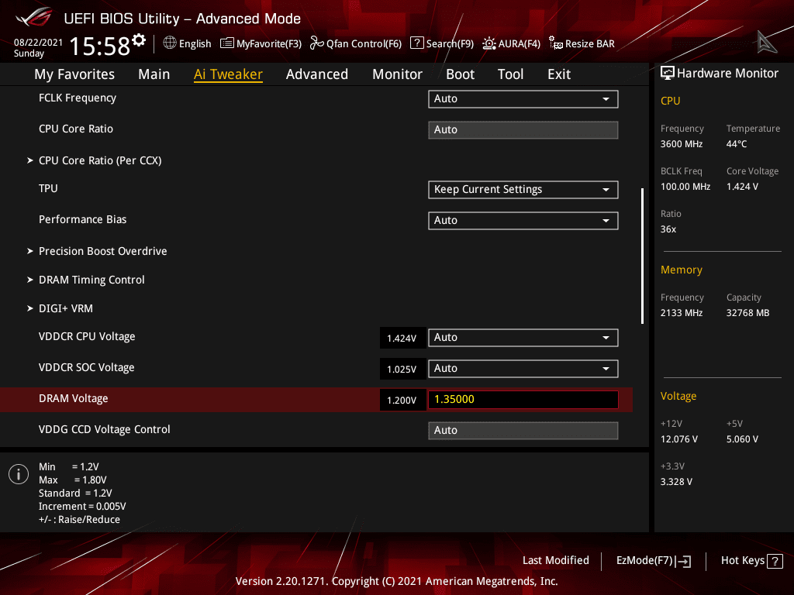The height and width of the screenshot is (595, 794).
Task: Click the ROG logo icon
Action: pos(34,17)
